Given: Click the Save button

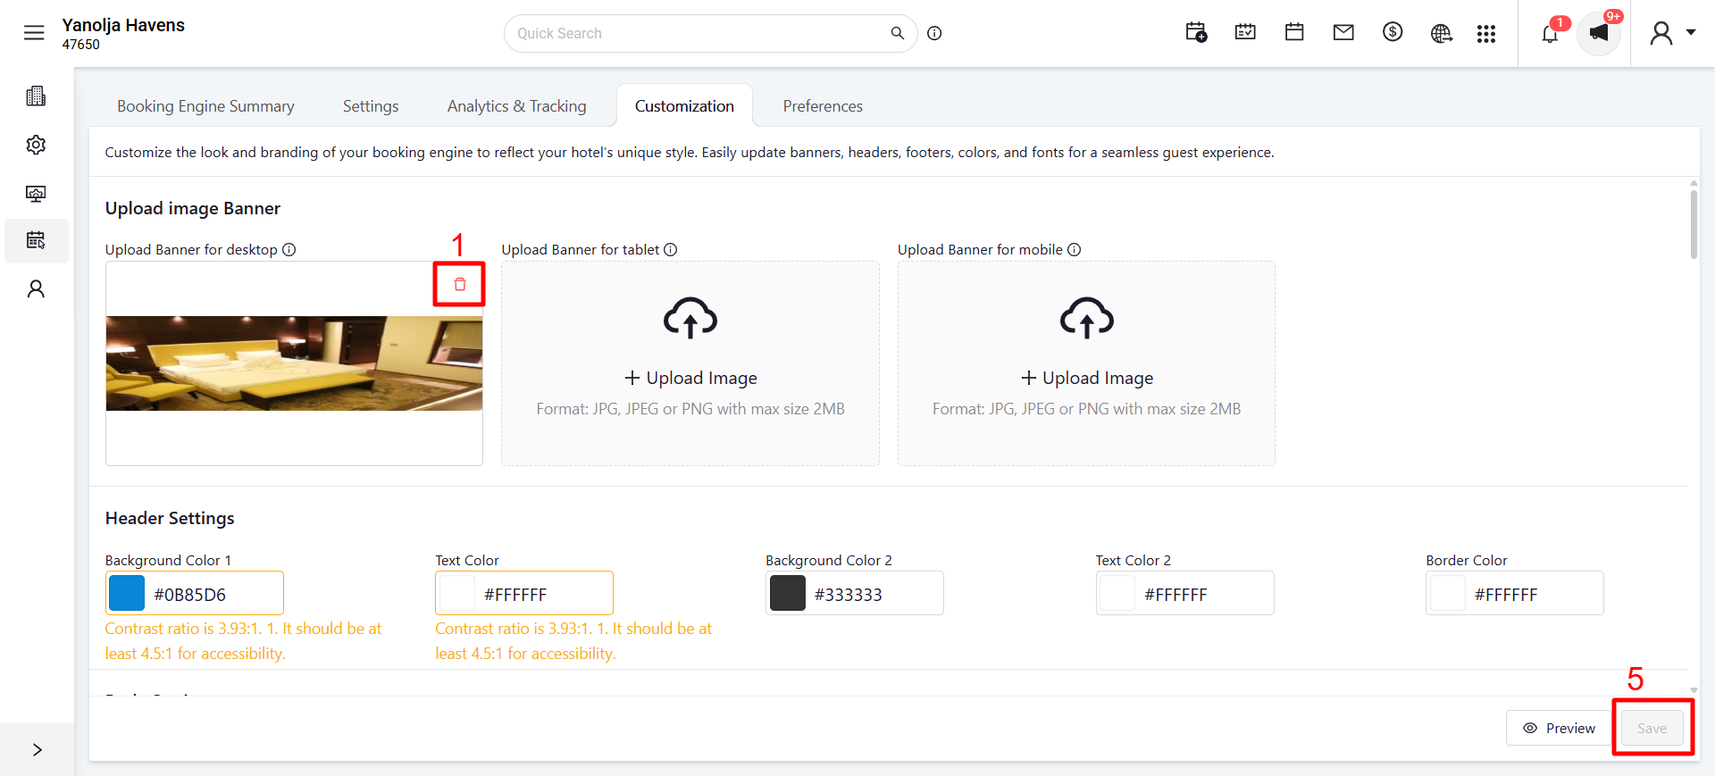Looking at the screenshot, I should tap(1652, 728).
